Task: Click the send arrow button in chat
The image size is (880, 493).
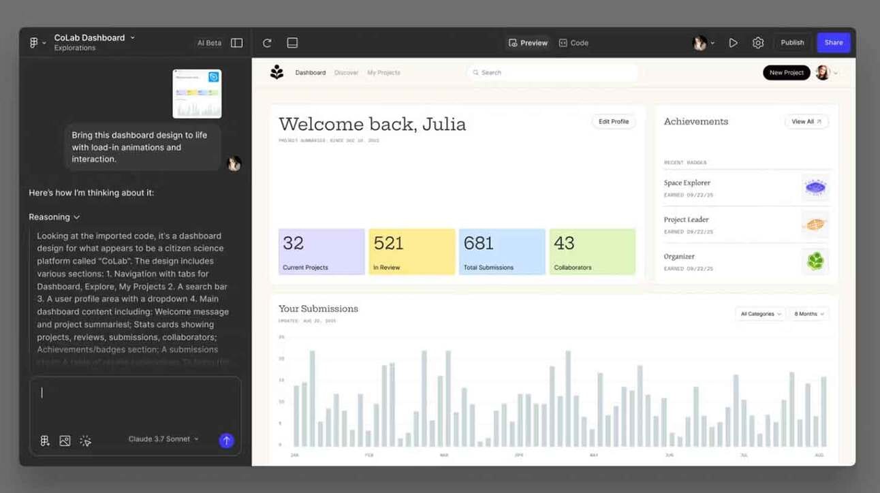Action: point(226,441)
